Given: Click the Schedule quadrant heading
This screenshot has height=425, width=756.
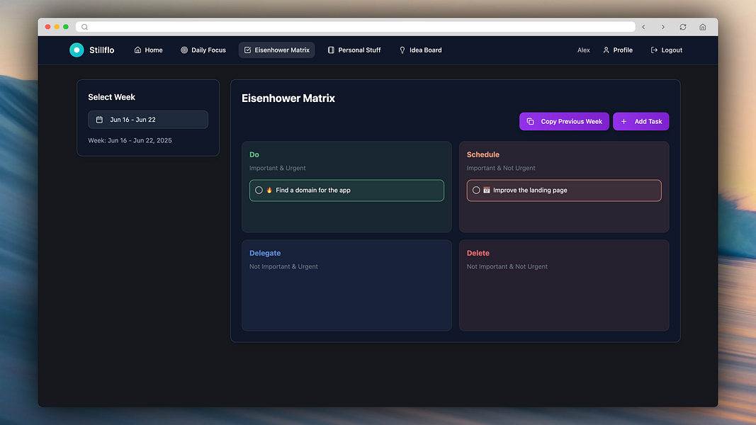Looking at the screenshot, I should (x=483, y=154).
